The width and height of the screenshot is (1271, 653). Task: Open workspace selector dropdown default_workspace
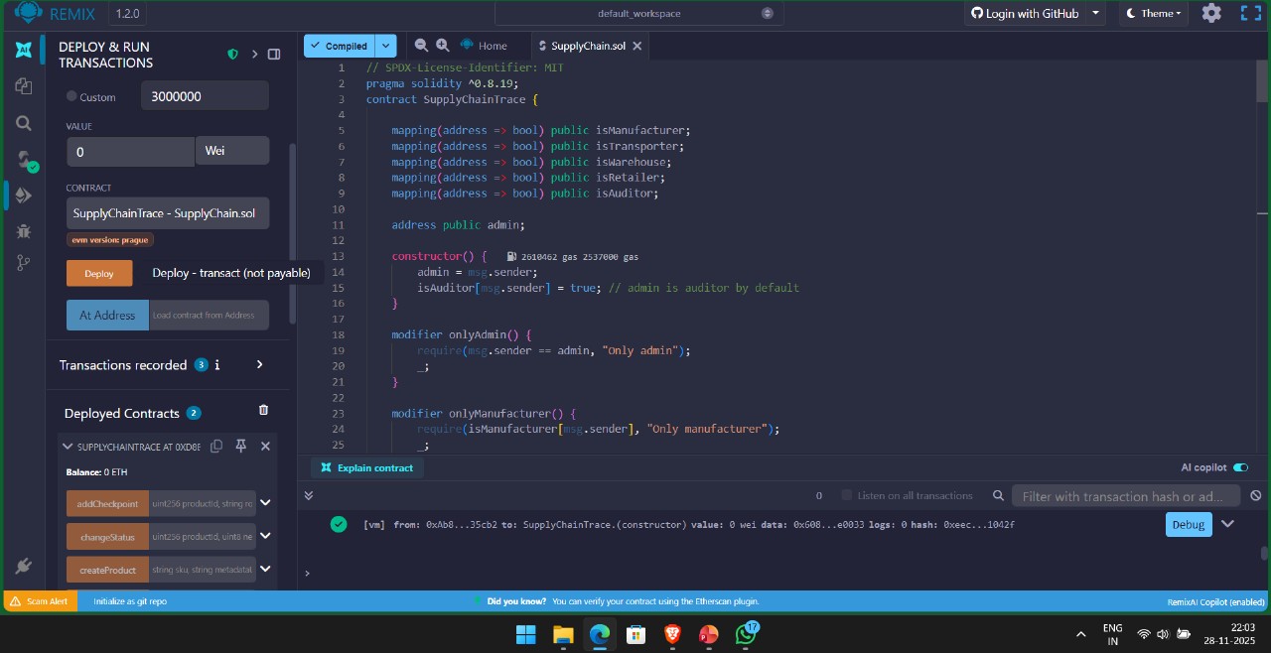click(x=638, y=13)
